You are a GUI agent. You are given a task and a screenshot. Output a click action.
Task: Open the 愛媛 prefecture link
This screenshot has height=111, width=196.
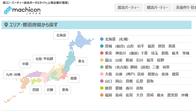(x=119, y=88)
